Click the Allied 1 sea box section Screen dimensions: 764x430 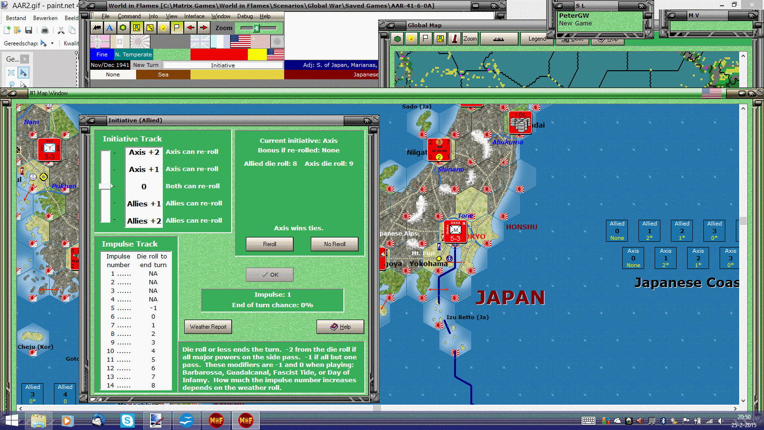coord(649,231)
